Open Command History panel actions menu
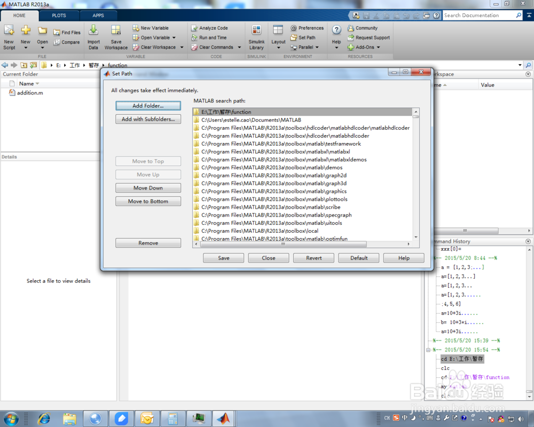The width and height of the screenshot is (534, 427). point(528,241)
